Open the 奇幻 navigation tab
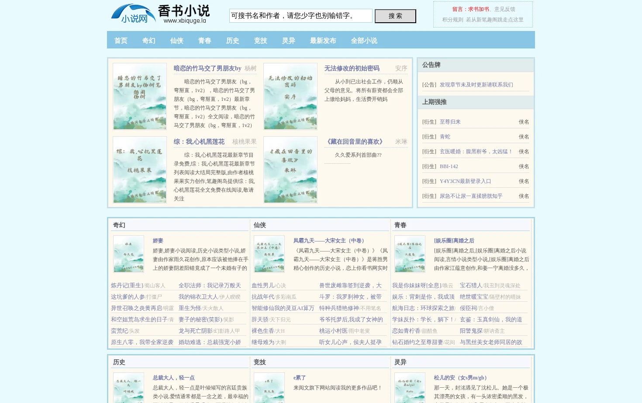 149,41
